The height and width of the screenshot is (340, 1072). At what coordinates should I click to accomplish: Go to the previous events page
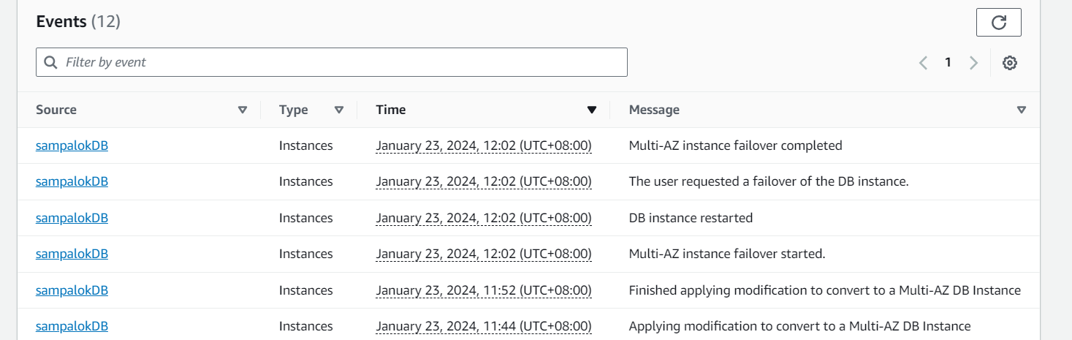[x=923, y=63]
